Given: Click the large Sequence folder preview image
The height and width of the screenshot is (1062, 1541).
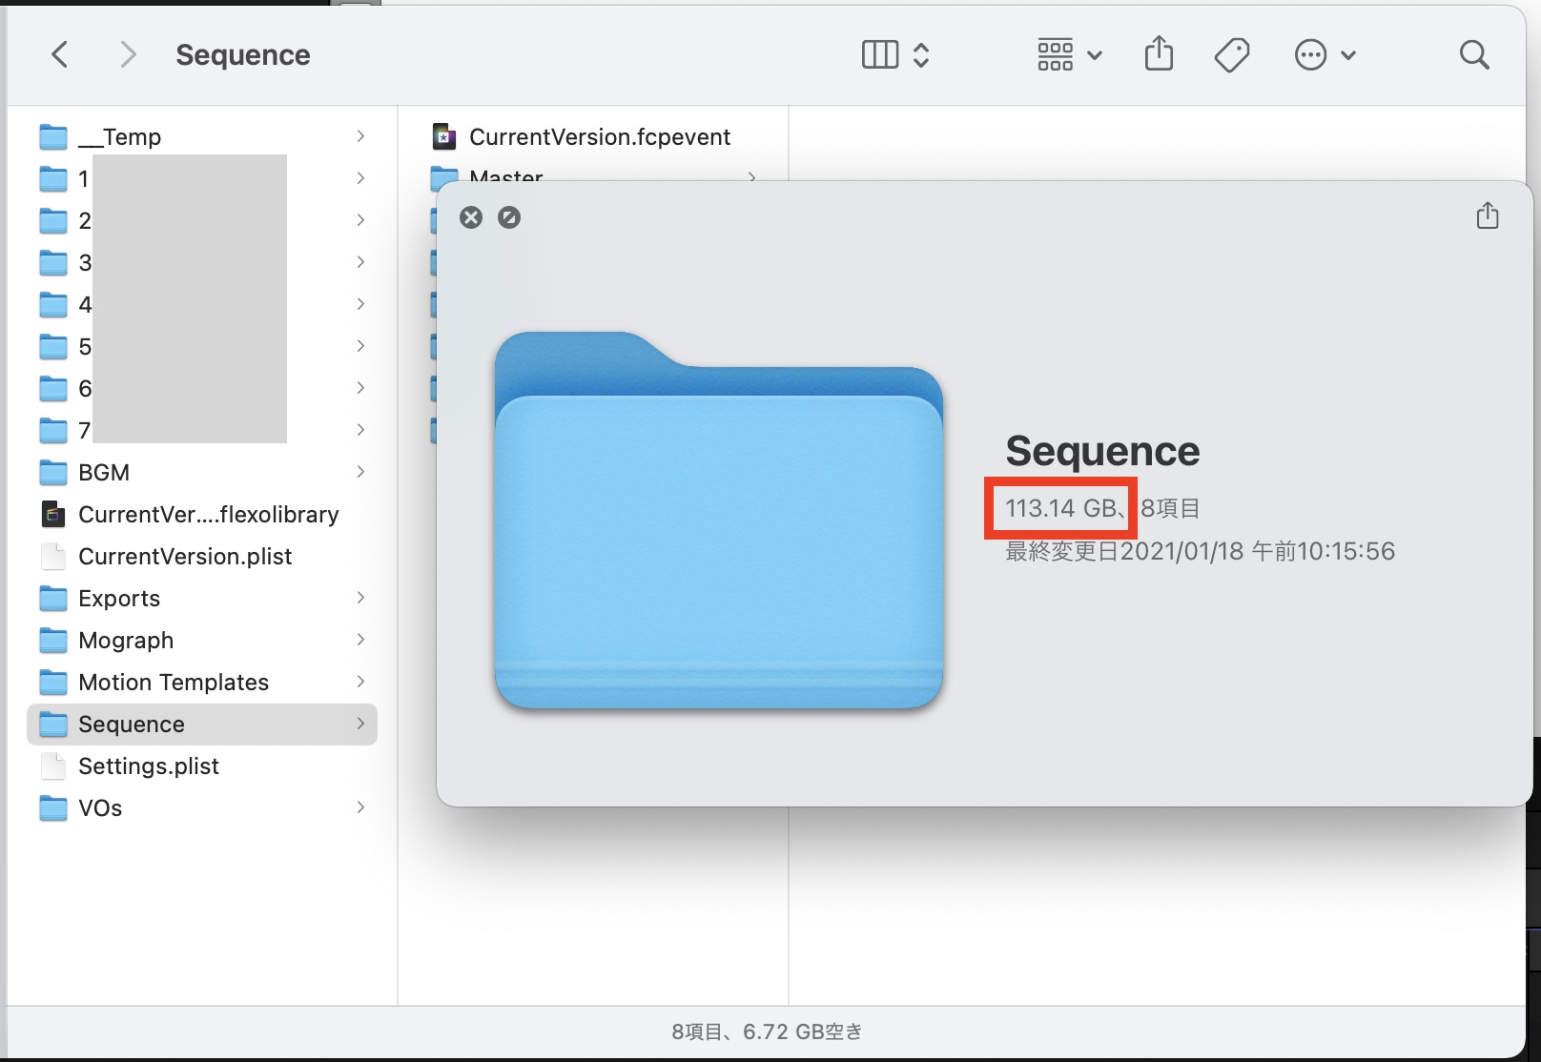Looking at the screenshot, I should coord(719,521).
